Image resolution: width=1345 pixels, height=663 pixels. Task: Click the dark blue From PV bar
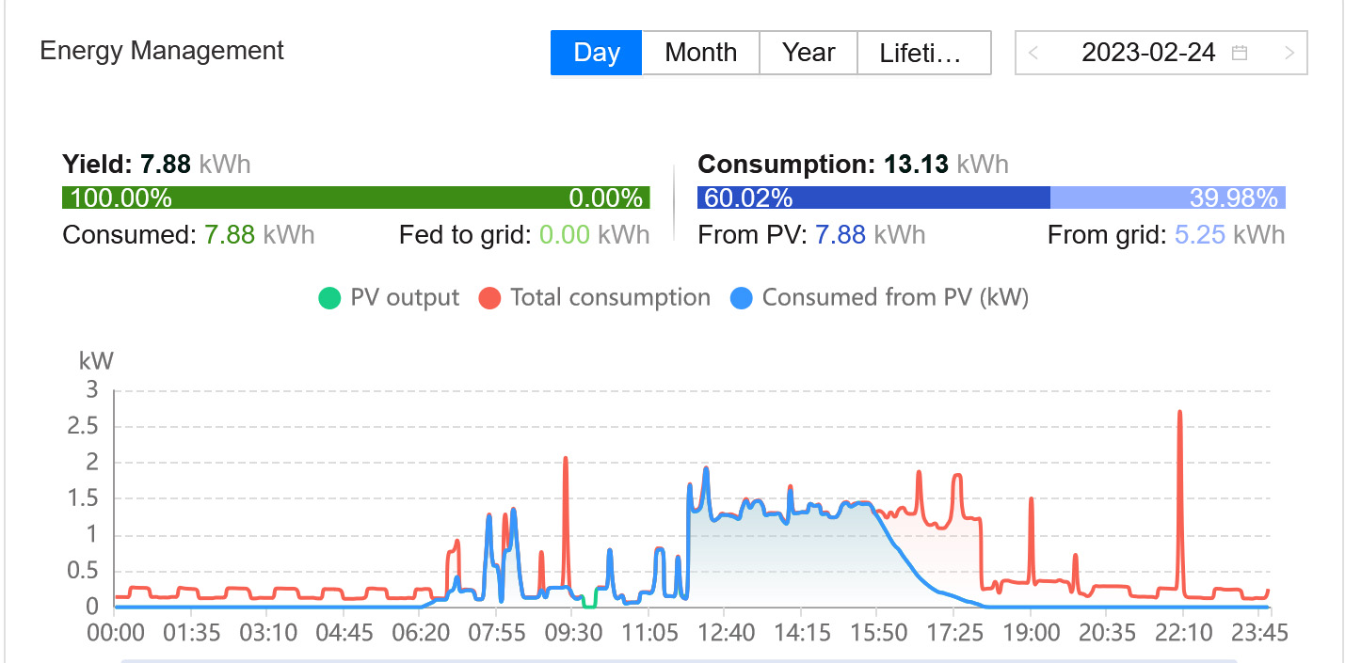coord(873,197)
